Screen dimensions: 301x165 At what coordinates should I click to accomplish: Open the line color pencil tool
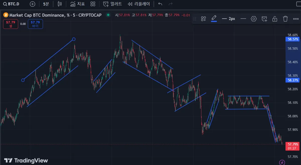point(214,18)
